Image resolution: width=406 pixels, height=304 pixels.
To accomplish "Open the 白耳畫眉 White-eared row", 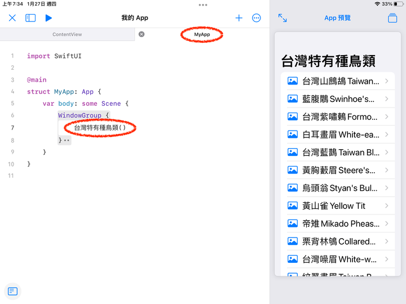I will [338, 135].
